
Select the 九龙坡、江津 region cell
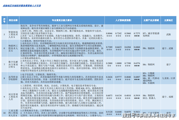pyautogui.click(x=168, y=78)
